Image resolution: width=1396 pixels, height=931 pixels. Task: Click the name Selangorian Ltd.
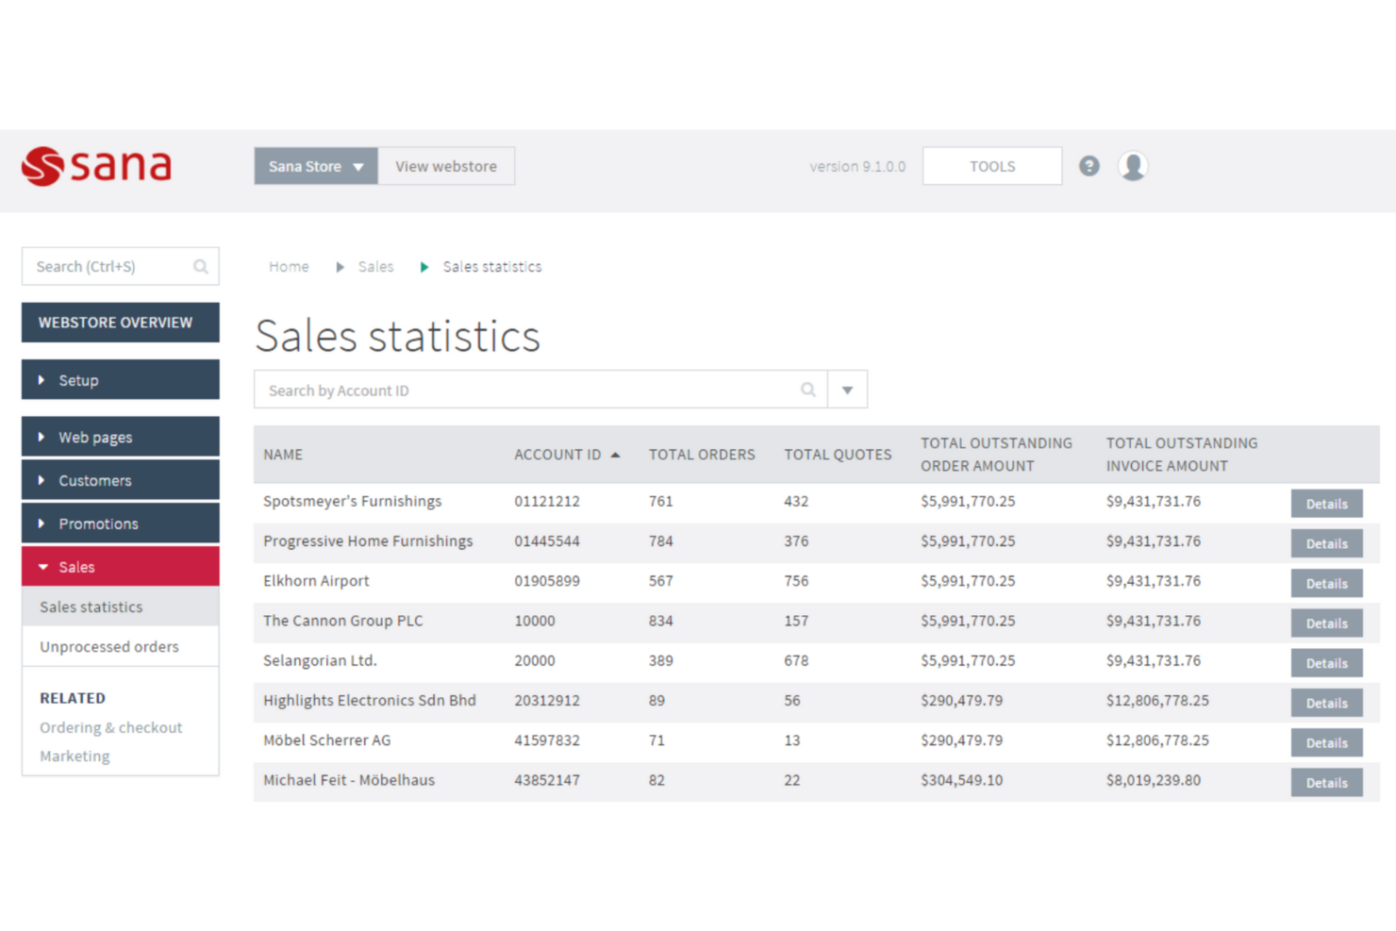click(320, 660)
